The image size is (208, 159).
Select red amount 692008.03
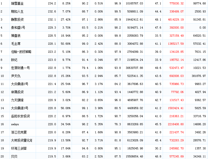176,76
